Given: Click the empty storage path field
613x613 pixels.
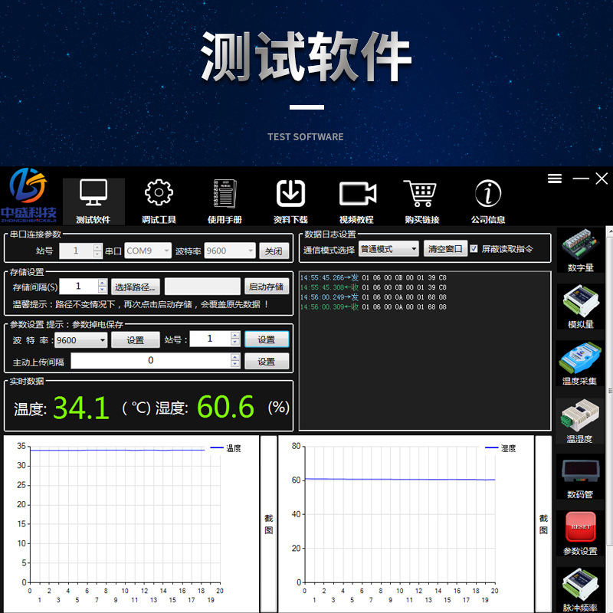Looking at the screenshot, I should point(202,287).
